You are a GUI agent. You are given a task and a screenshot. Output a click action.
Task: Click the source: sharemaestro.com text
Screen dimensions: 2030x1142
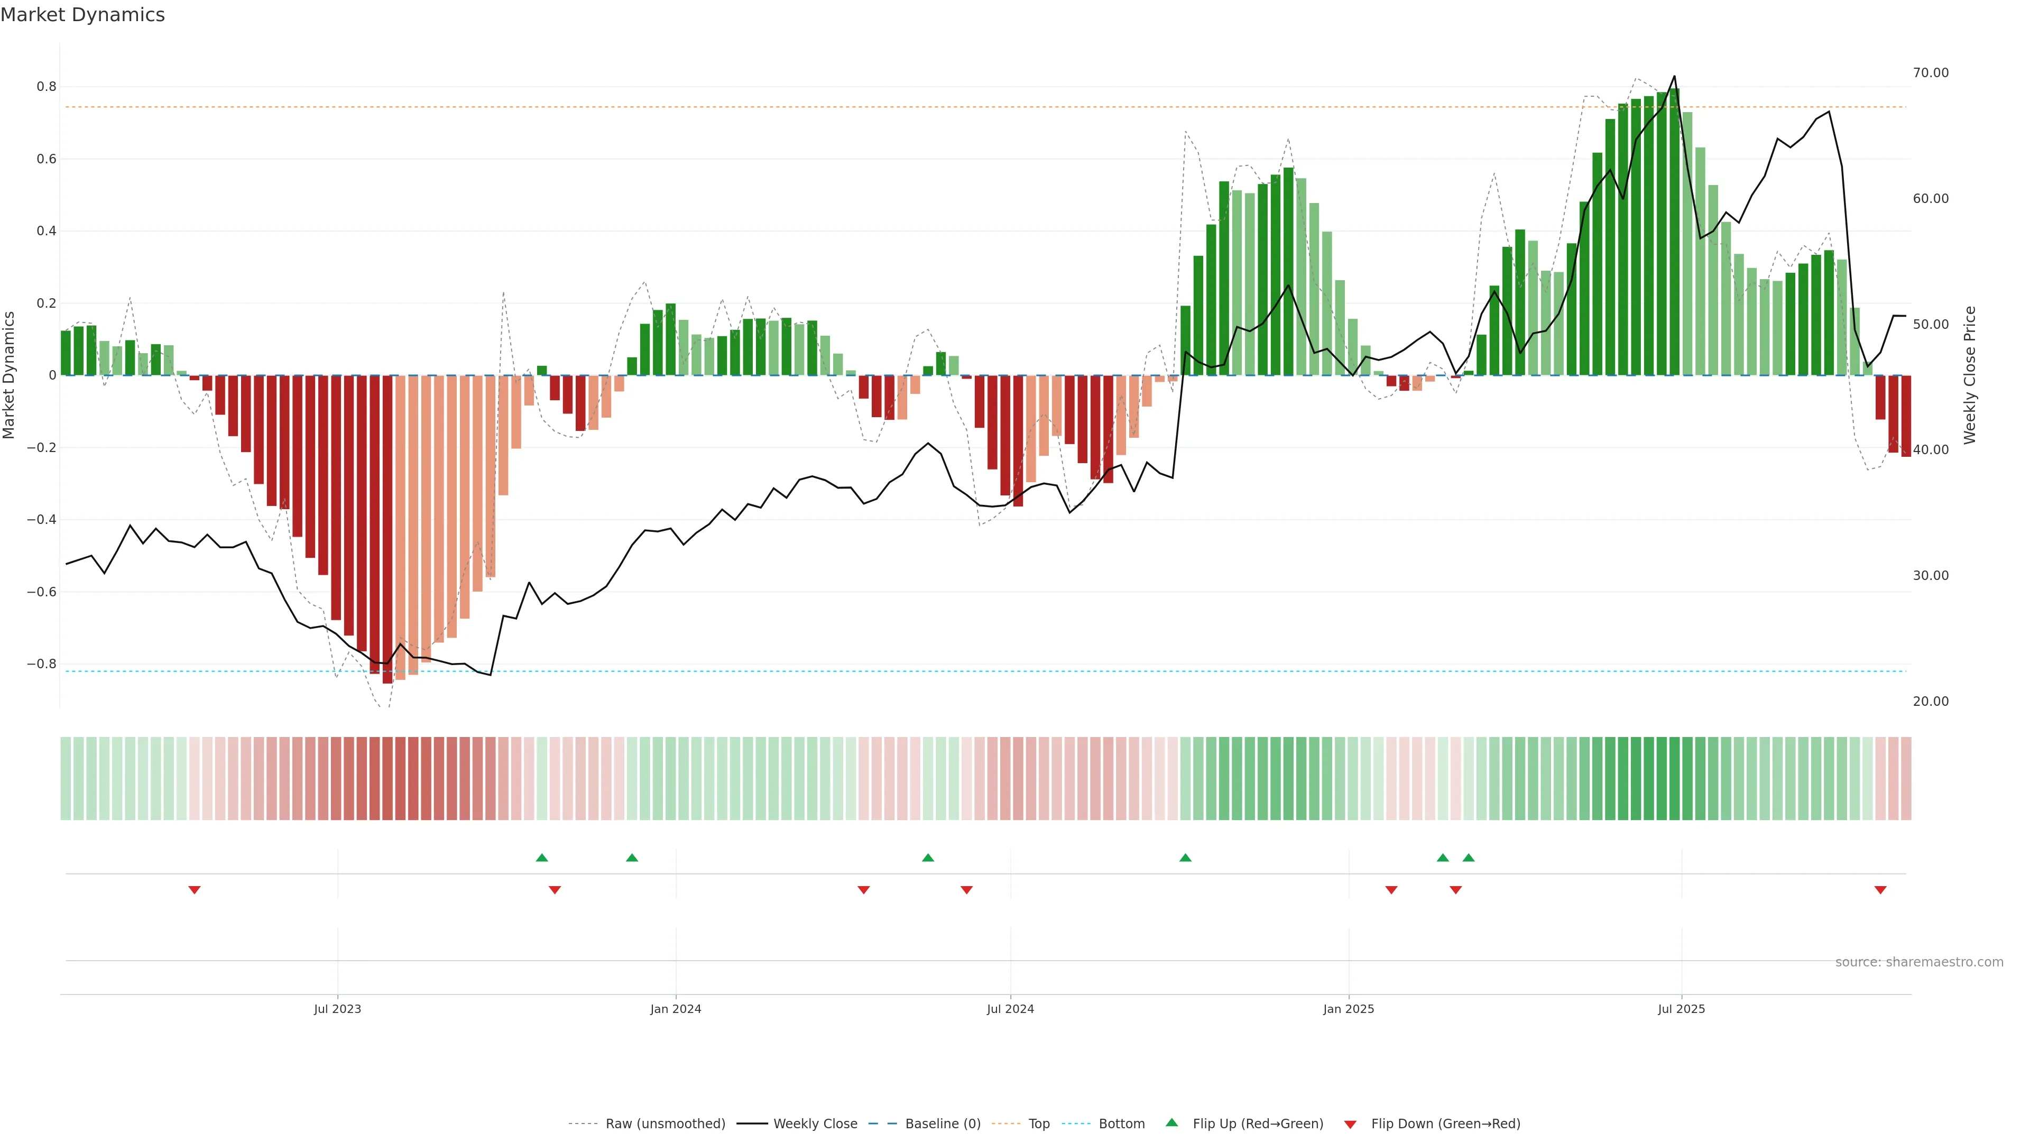[1919, 962]
